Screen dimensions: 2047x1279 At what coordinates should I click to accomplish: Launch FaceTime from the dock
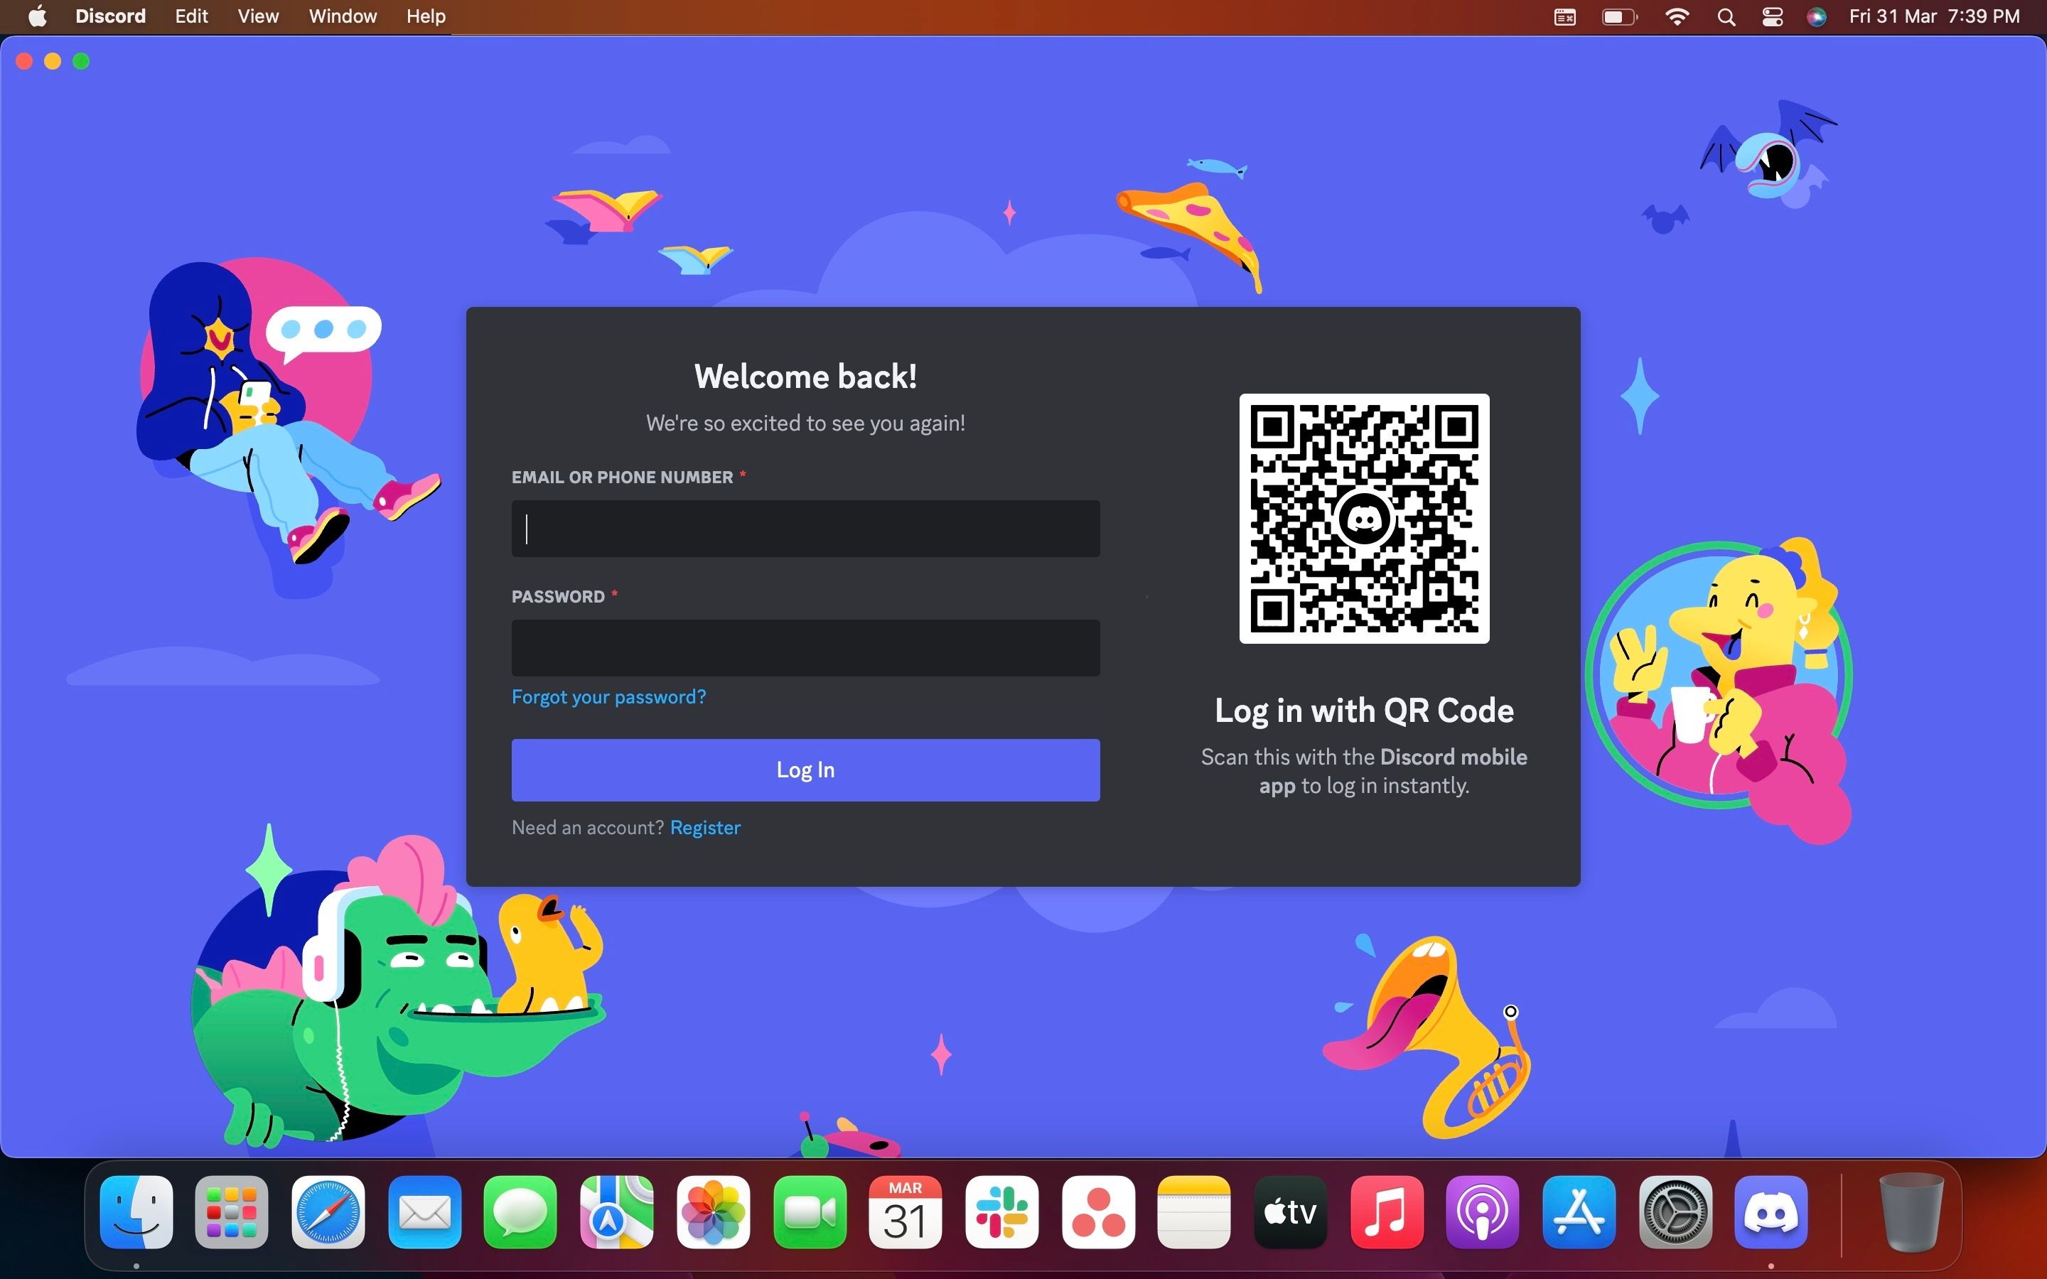(x=810, y=1211)
